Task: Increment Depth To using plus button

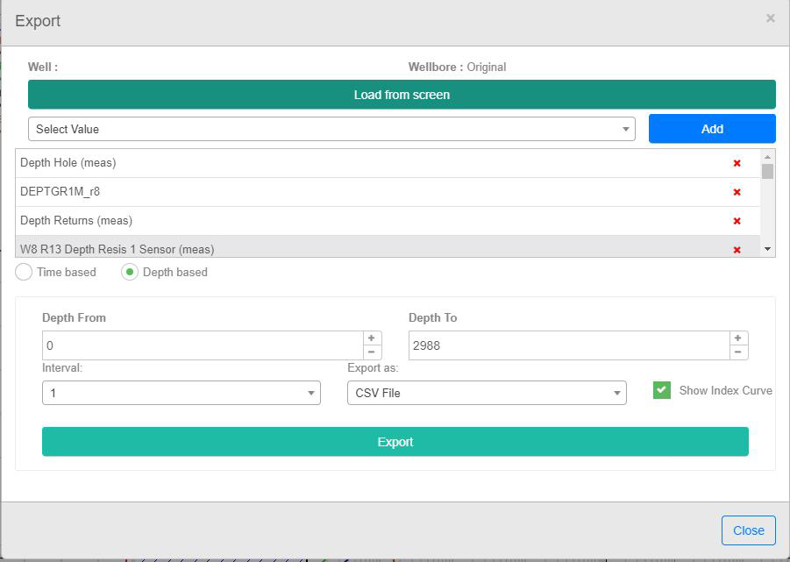Action: [738, 338]
